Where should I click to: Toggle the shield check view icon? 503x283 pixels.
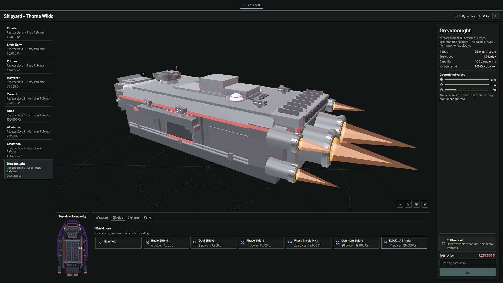[x=425, y=204]
